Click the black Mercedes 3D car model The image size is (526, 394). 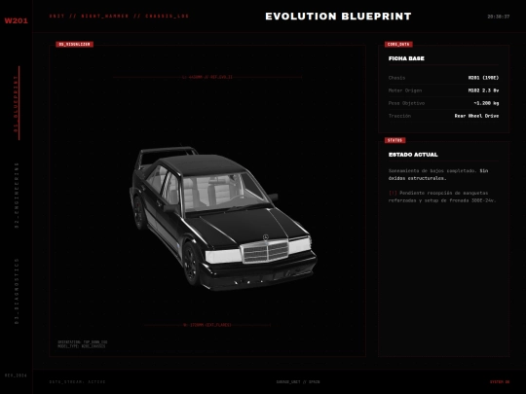pos(223,219)
